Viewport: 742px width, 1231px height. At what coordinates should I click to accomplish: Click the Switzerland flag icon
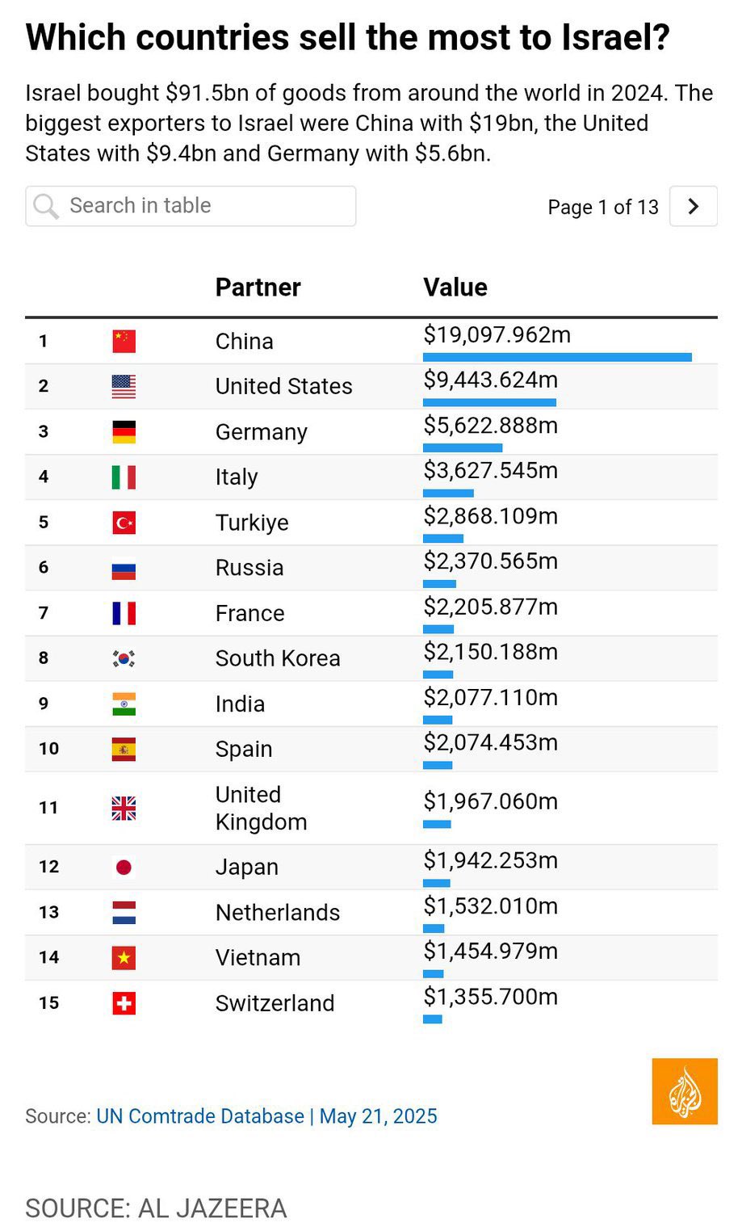click(124, 1003)
